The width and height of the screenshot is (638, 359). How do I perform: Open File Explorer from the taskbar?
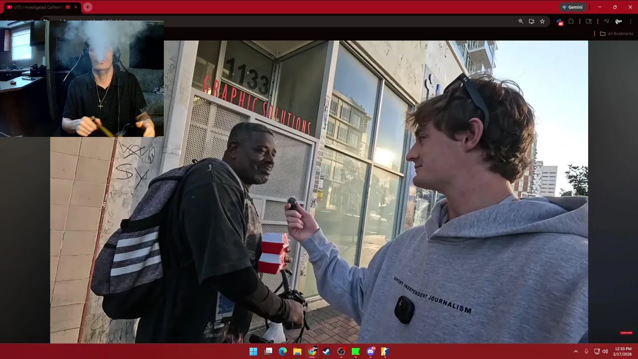pos(297,352)
